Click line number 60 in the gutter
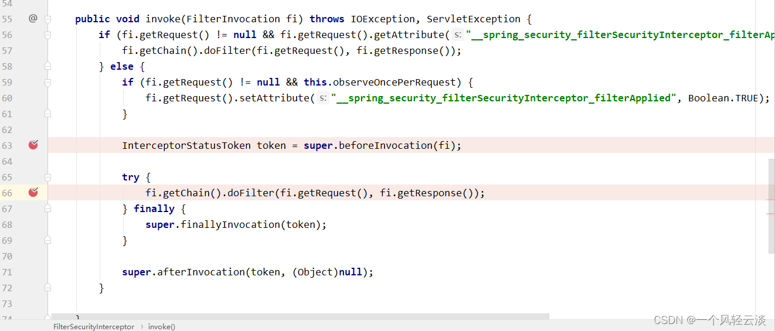 point(7,98)
